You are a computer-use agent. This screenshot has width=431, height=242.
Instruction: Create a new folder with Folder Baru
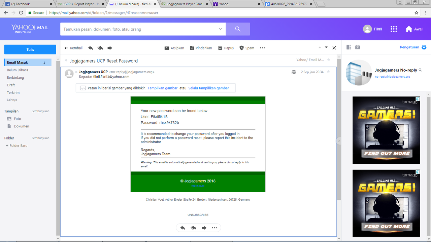16,146
